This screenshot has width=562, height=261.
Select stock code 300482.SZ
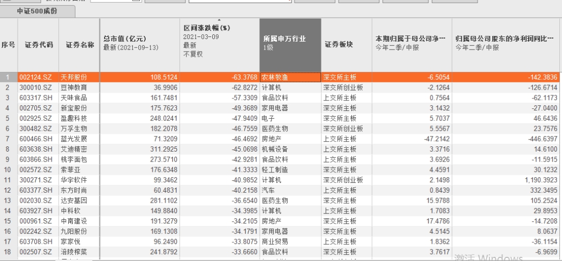click(x=39, y=129)
